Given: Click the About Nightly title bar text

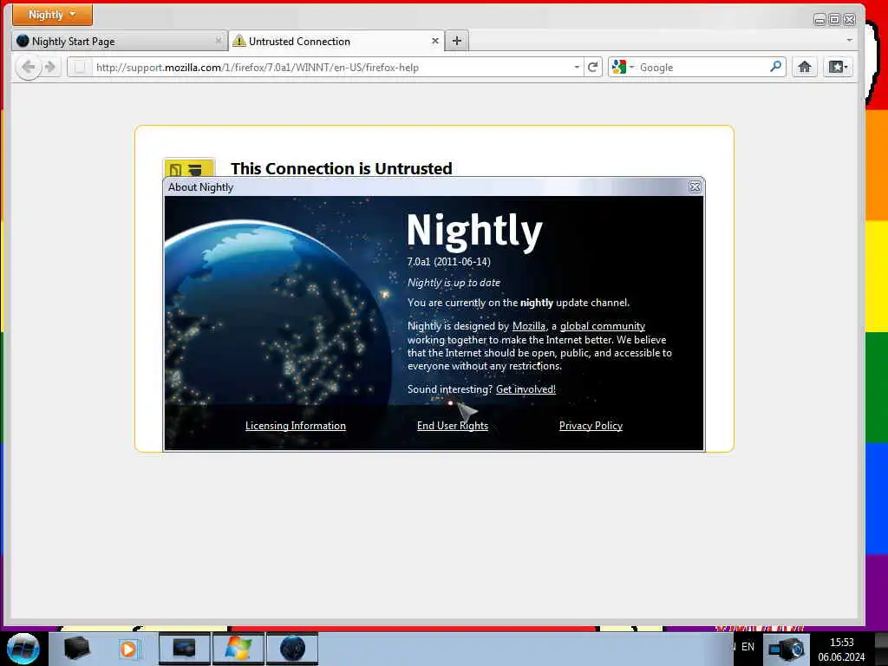Looking at the screenshot, I should 200,187.
